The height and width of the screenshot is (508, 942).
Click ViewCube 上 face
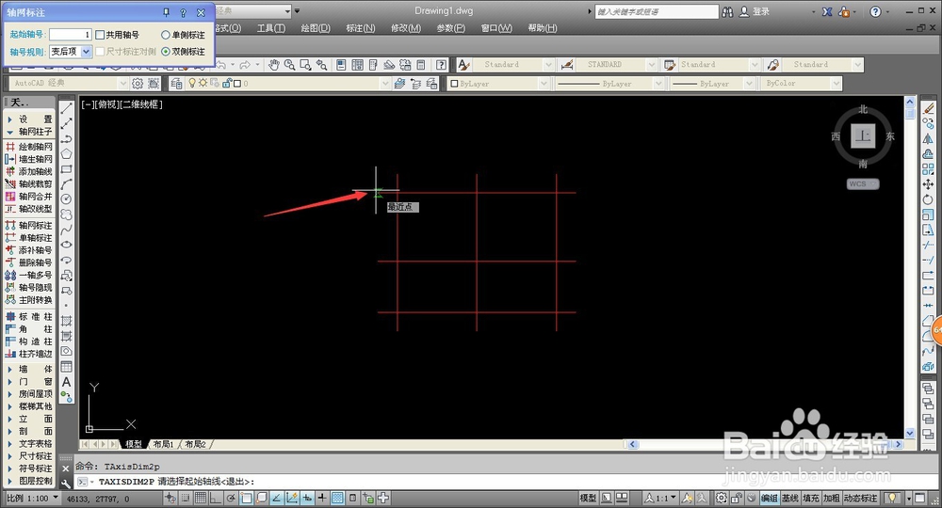(863, 136)
